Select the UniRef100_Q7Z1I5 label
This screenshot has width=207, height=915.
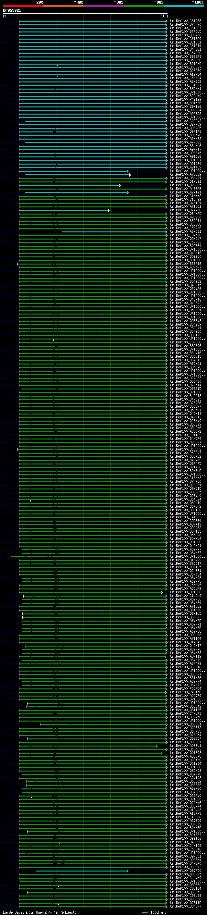[x=186, y=903]
